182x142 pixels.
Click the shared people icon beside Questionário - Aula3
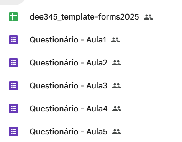pos(116,86)
